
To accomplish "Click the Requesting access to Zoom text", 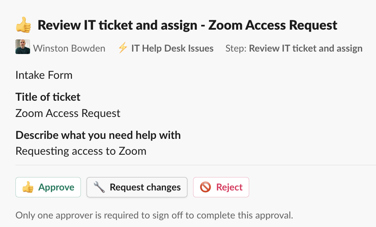I will (81, 151).
